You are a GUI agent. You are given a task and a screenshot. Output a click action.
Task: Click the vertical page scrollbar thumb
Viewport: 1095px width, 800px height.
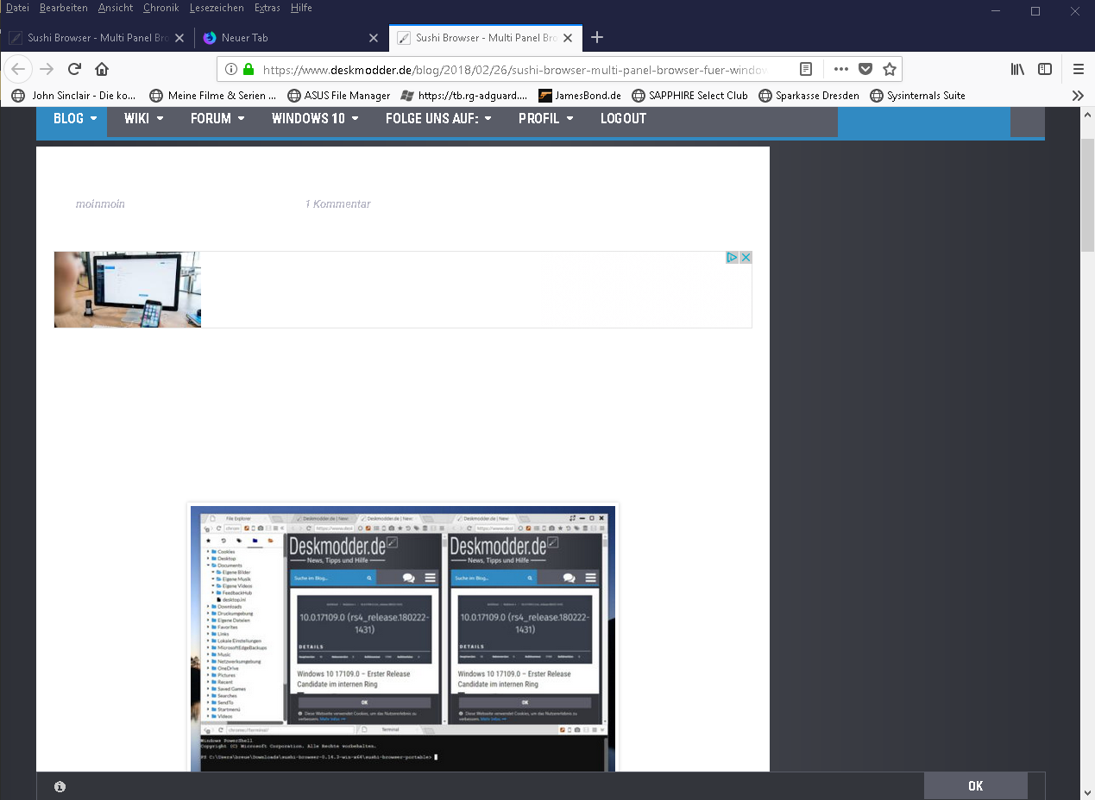(x=1087, y=193)
